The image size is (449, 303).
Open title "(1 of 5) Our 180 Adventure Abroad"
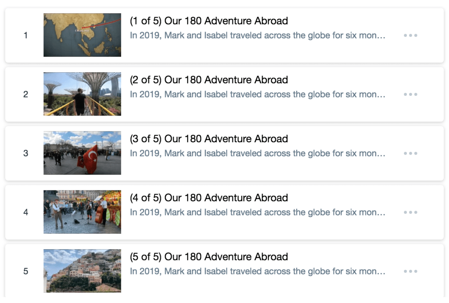click(209, 21)
